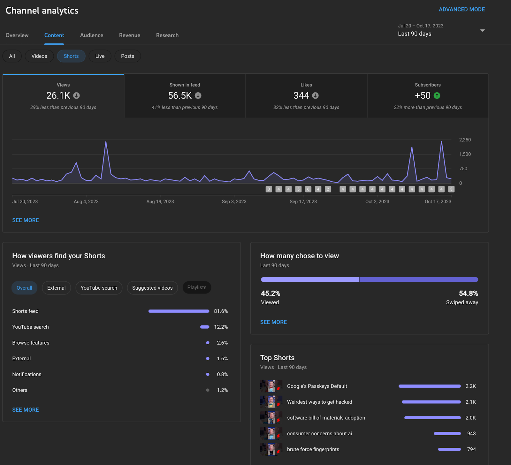Switch to the Overview tab
This screenshot has width=511, height=465.
tap(17, 35)
